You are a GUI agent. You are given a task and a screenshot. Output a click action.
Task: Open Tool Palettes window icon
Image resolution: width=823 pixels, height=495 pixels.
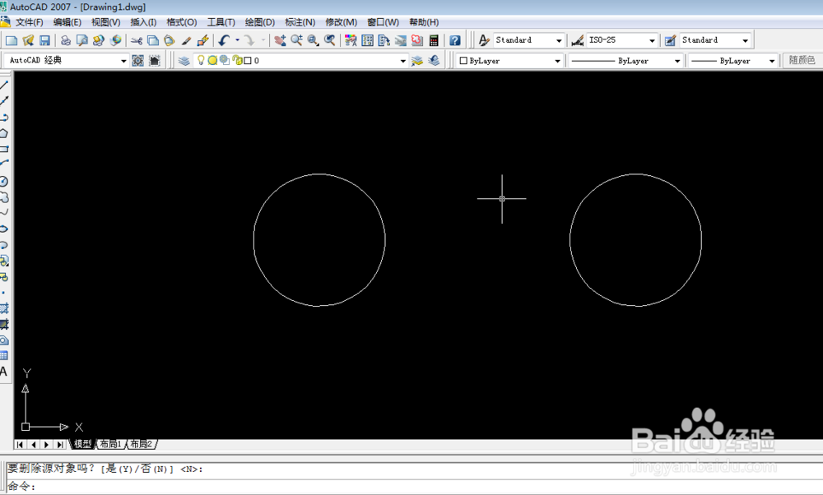(x=384, y=40)
